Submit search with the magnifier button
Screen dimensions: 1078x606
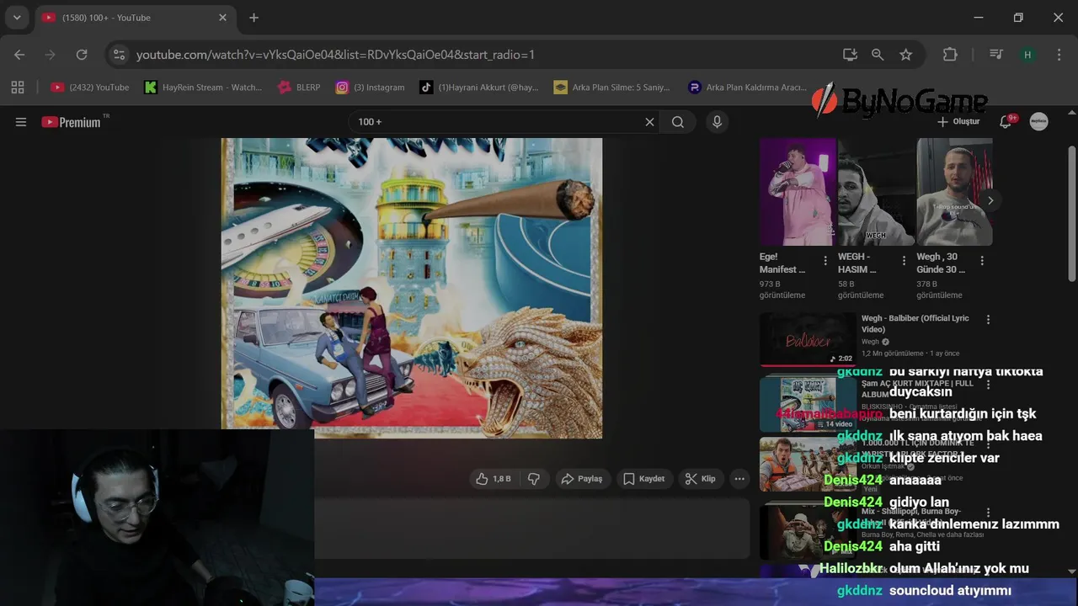point(678,122)
